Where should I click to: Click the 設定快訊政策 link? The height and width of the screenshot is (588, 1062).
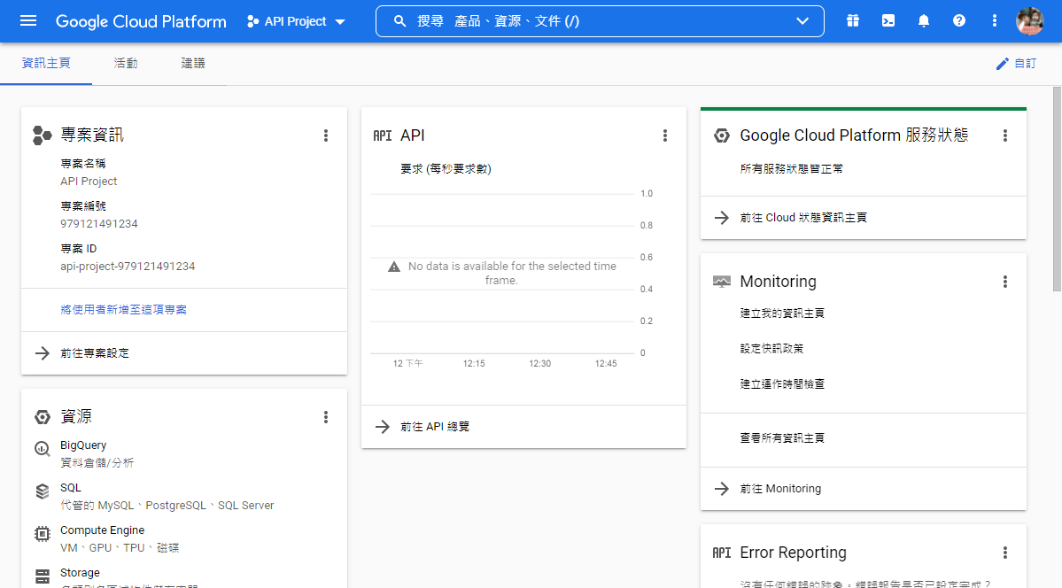coord(771,348)
